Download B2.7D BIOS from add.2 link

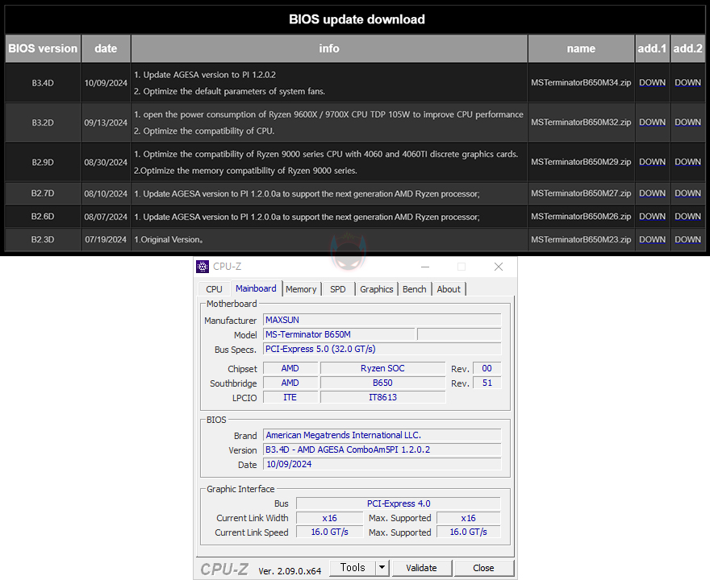click(x=687, y=193)
